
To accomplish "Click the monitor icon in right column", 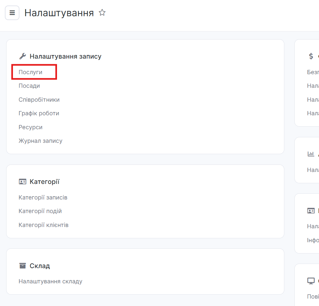I will point(311,281).
